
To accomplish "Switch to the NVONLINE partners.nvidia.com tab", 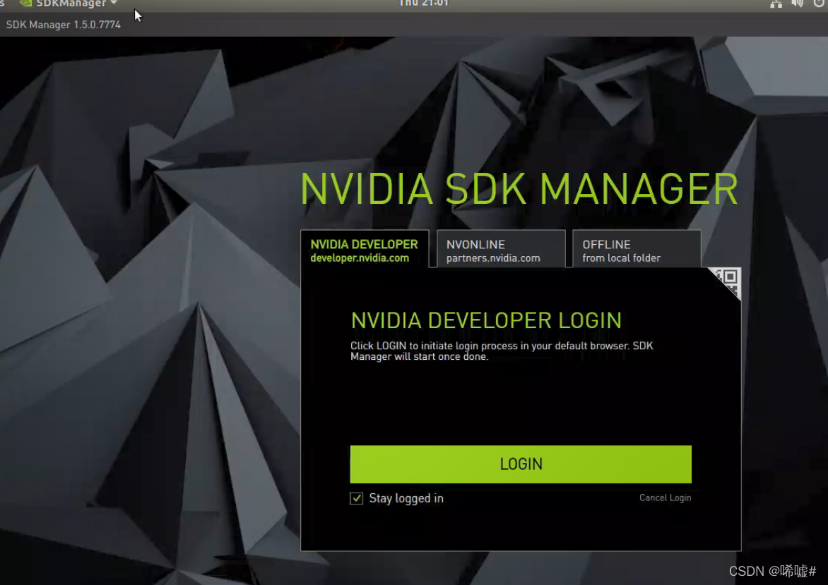I will 501,249.
